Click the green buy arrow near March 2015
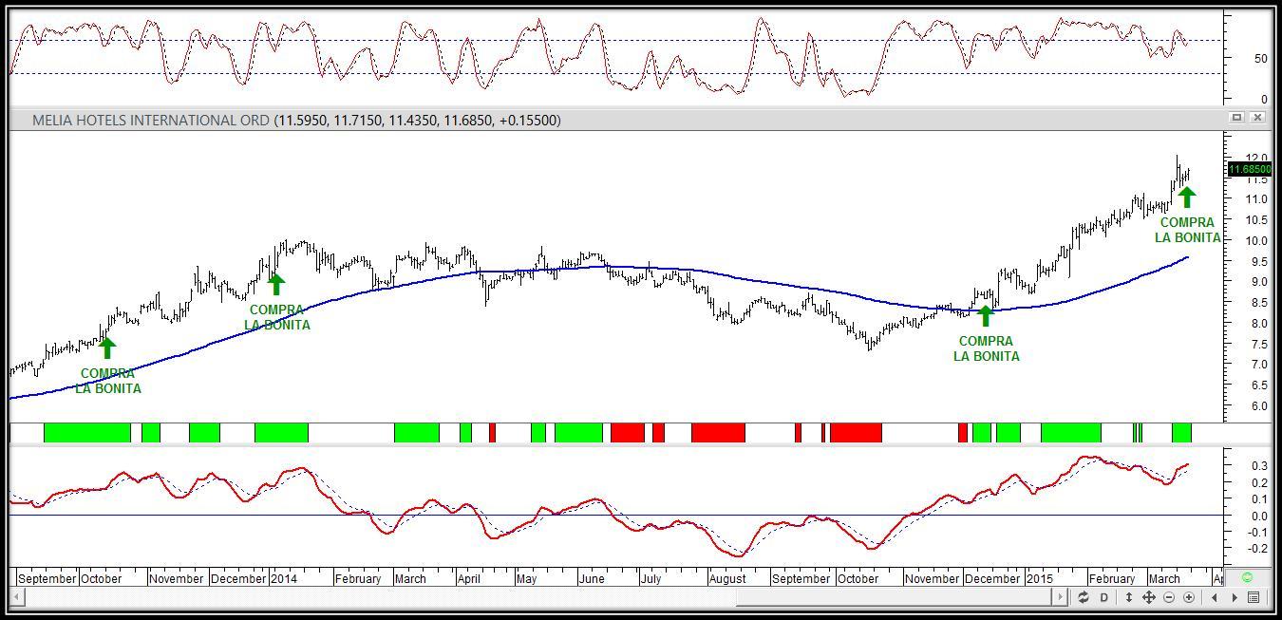Screen dimensions: 1282x620 tap(1187, 197)
